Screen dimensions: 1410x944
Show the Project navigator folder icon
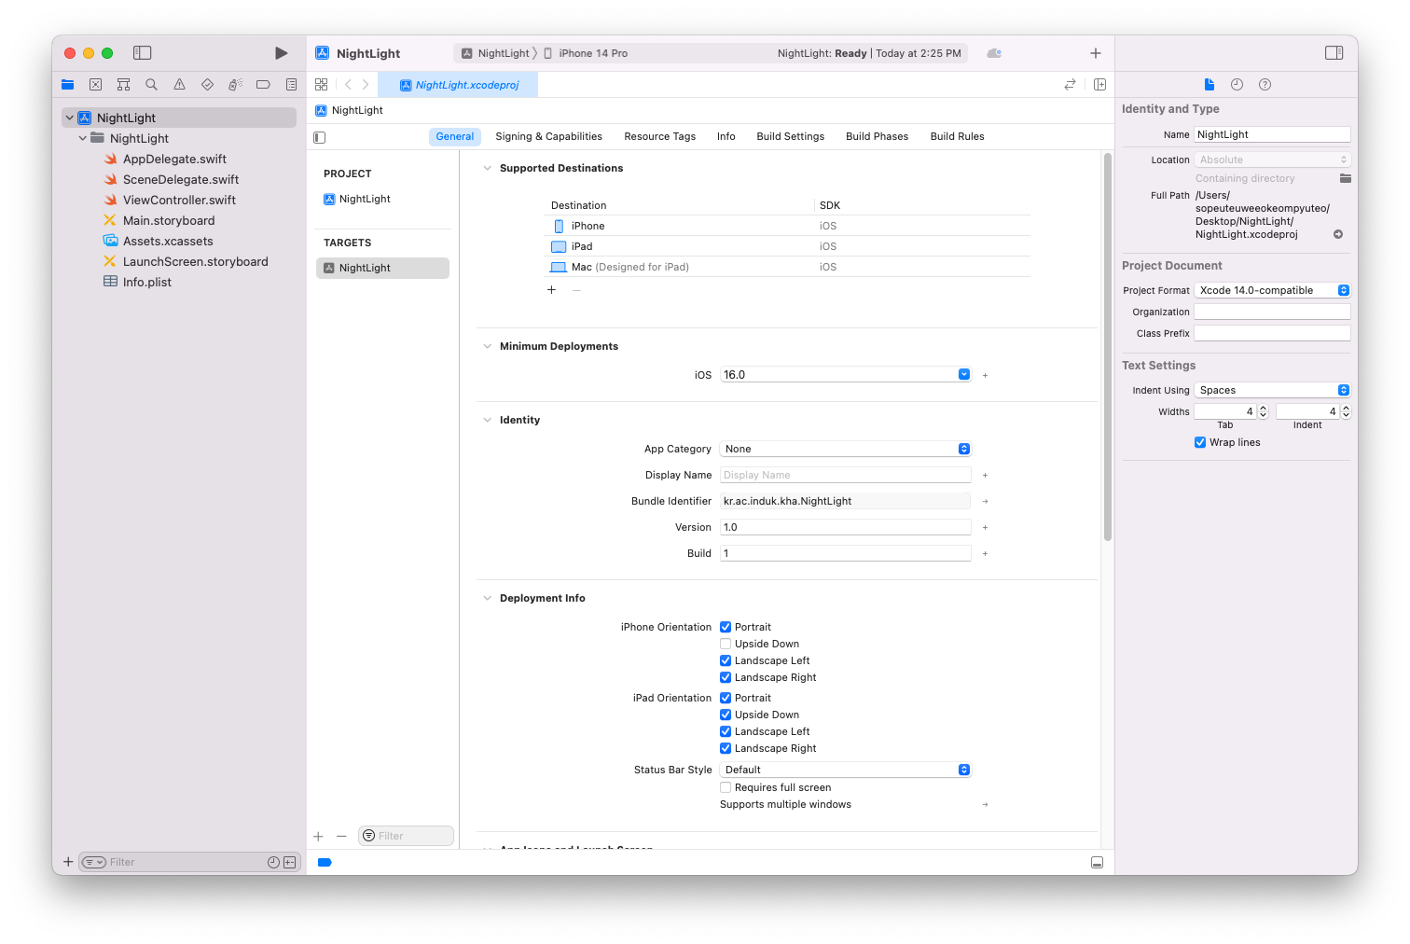(x=68, y=85)
